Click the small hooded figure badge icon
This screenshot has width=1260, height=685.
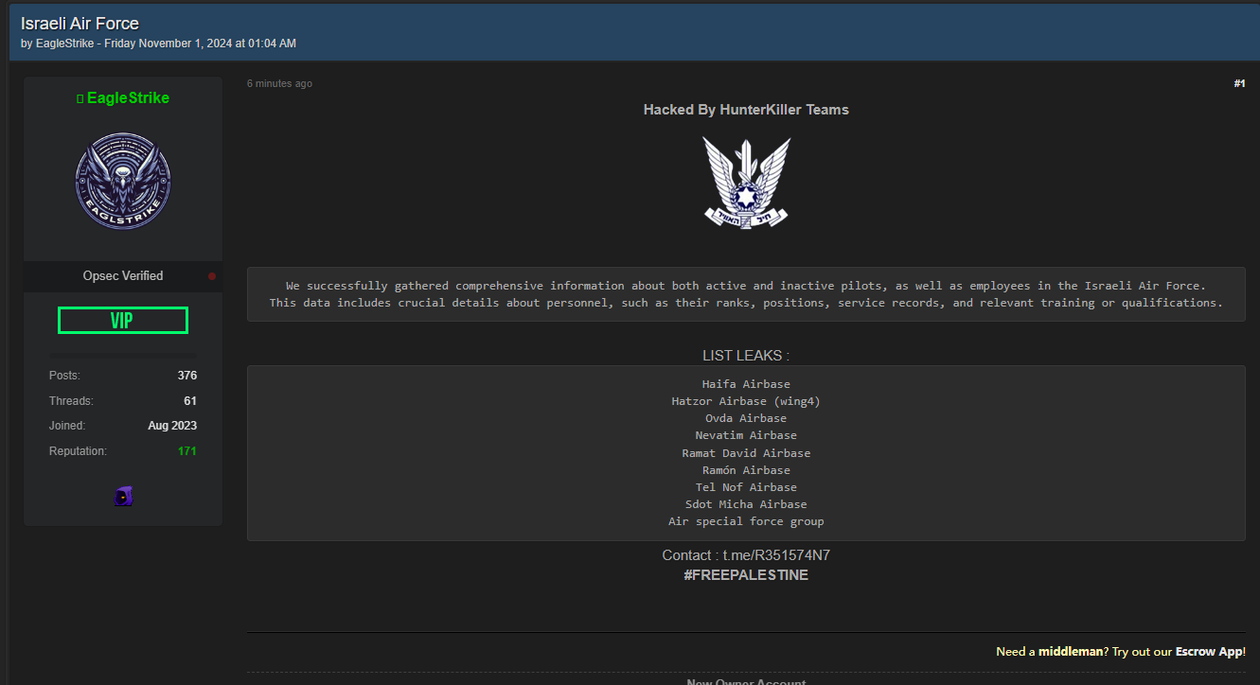coord(123,496)
